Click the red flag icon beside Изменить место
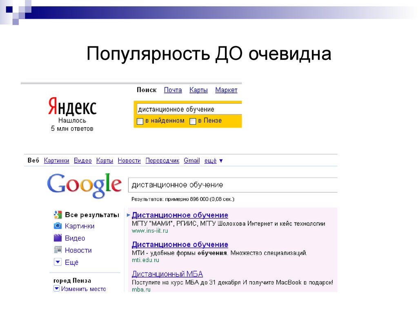Image resolution: width=418 pixels, height=313 pixels. 57,288
